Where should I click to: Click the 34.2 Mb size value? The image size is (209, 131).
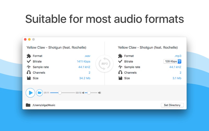pos(85,78)
